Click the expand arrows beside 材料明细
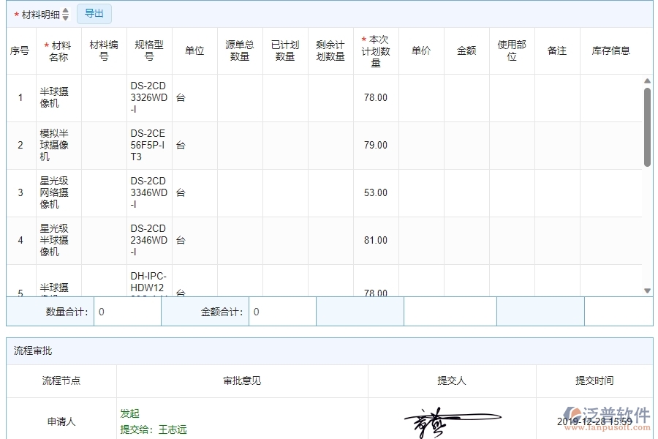 pyautogui.click(x=66, y=15)
